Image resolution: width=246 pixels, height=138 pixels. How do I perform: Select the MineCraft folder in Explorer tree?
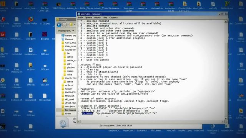point(68,96)
